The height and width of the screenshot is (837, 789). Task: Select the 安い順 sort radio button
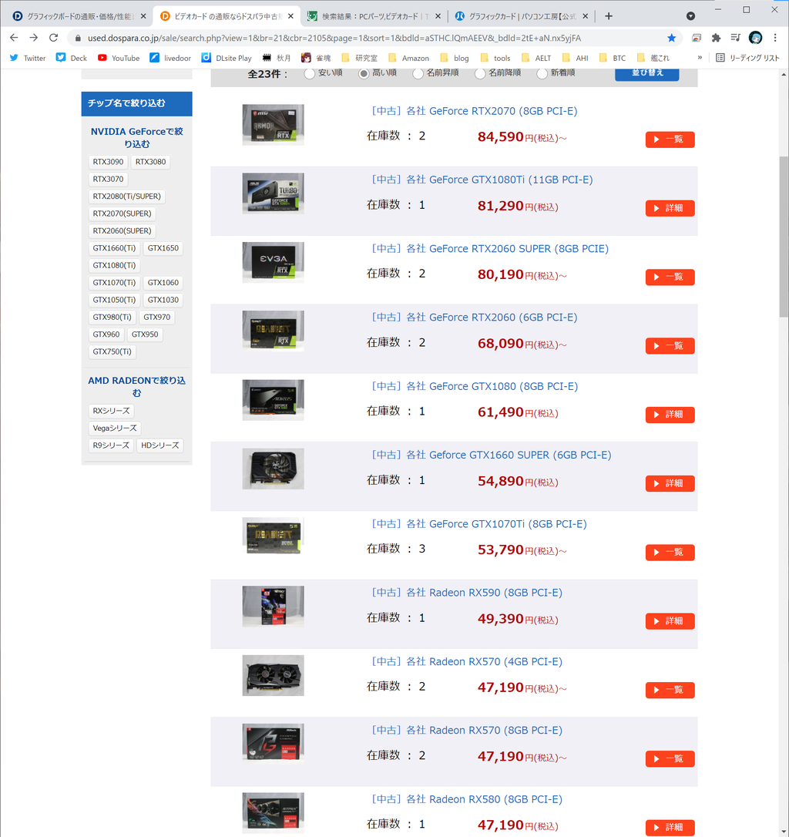click(310, 74)
